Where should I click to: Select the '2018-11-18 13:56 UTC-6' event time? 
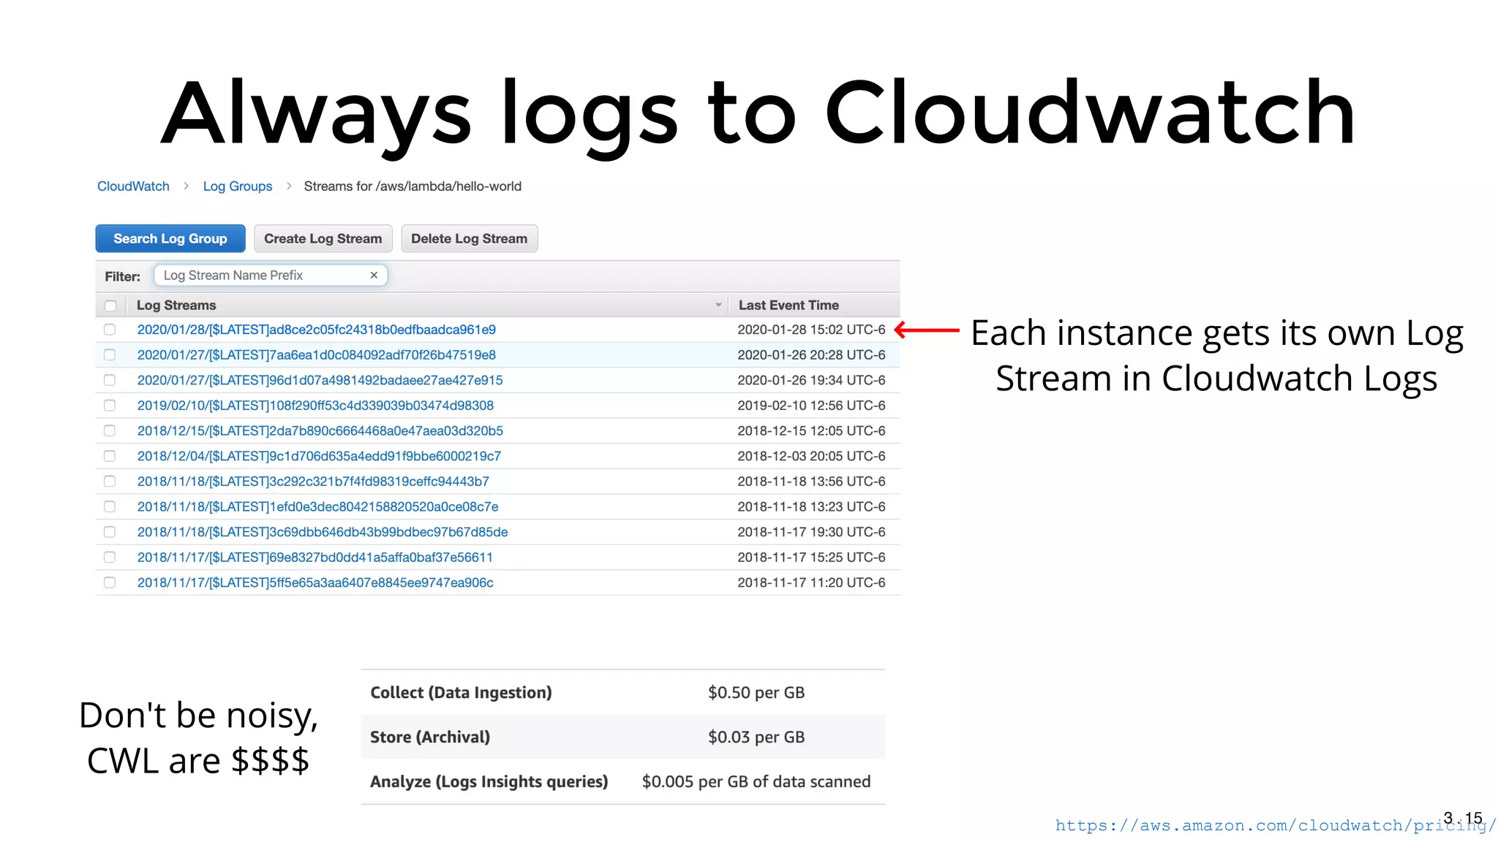(811, 481)
